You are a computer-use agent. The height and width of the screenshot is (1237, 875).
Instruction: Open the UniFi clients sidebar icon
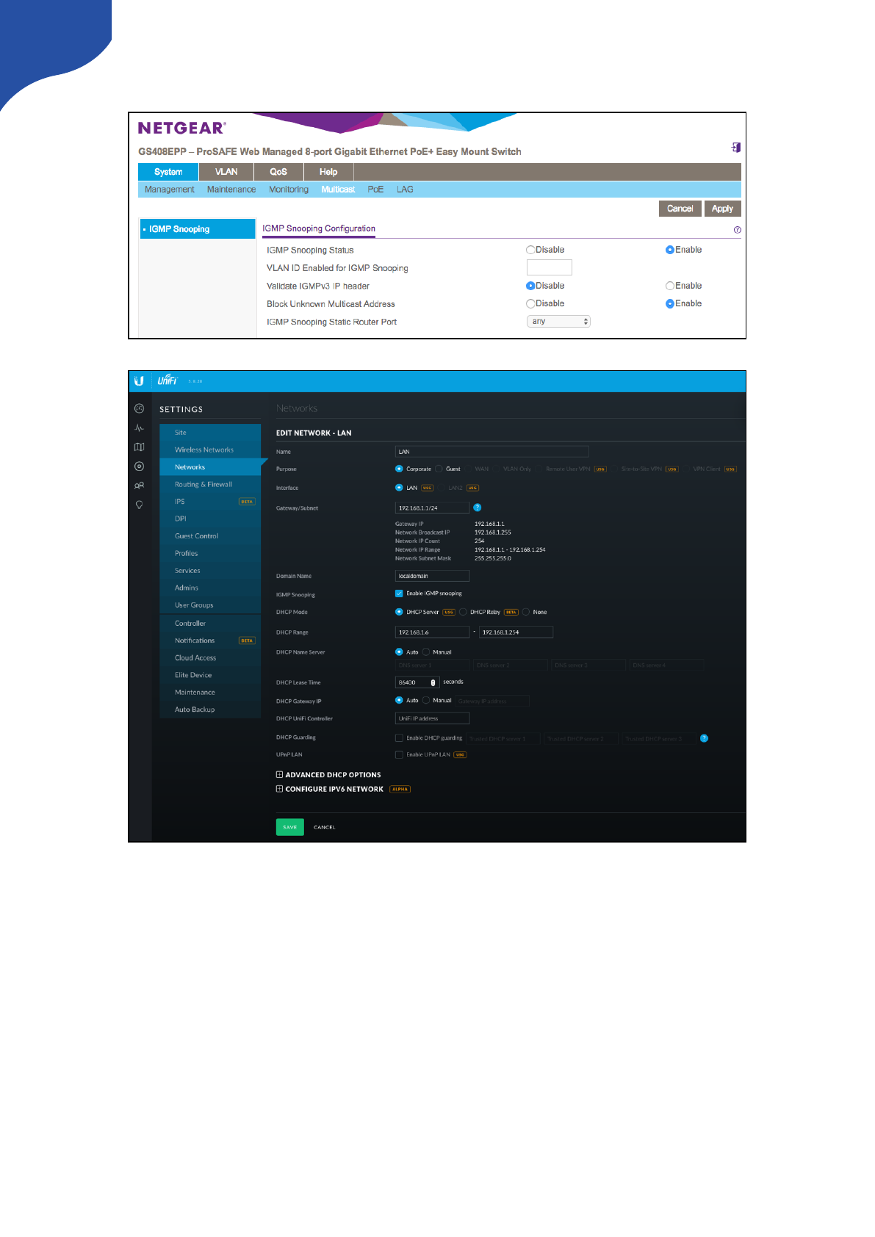click(139, 486)
